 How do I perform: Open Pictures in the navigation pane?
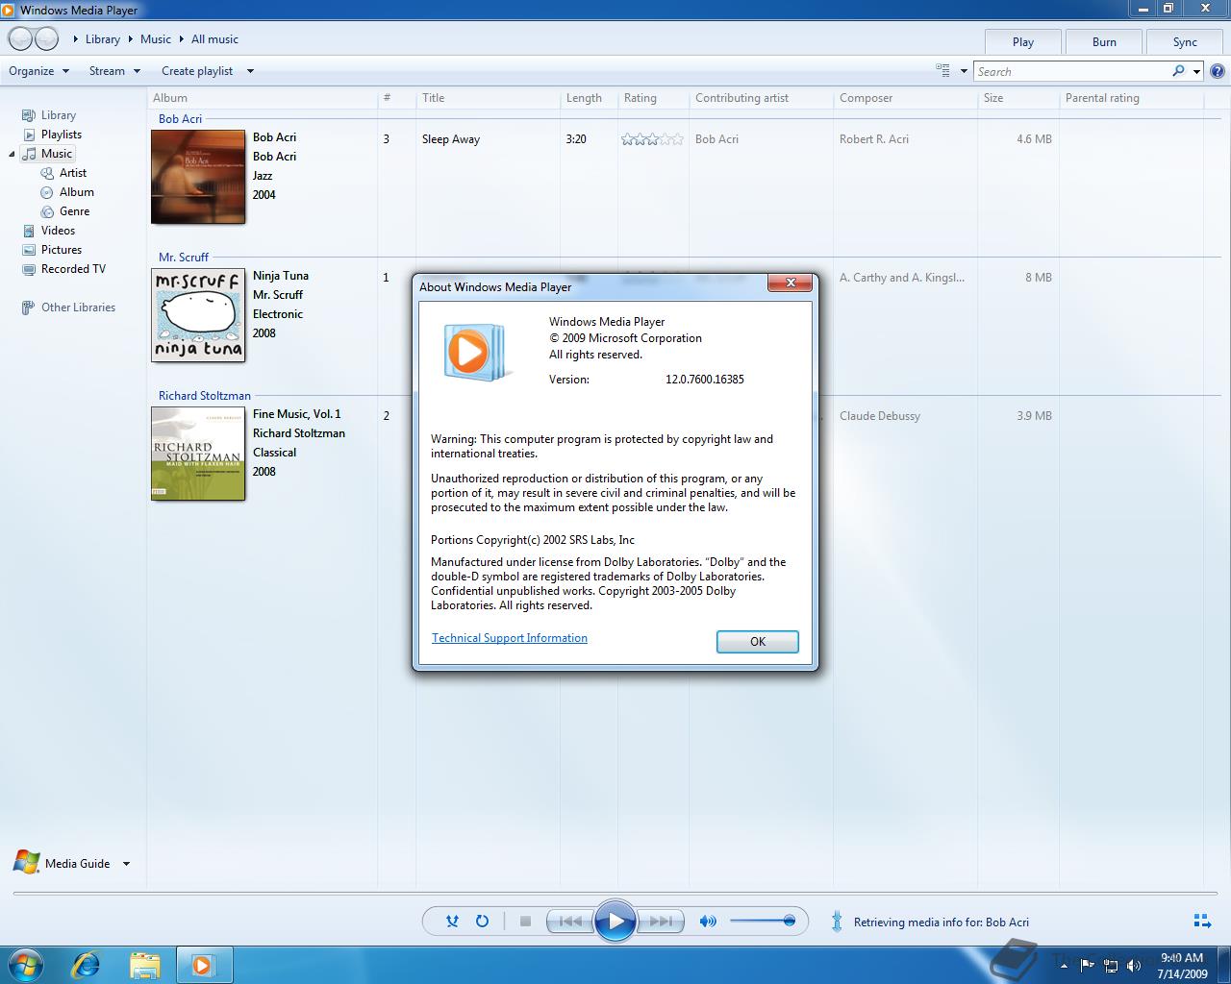coord(61,250)
